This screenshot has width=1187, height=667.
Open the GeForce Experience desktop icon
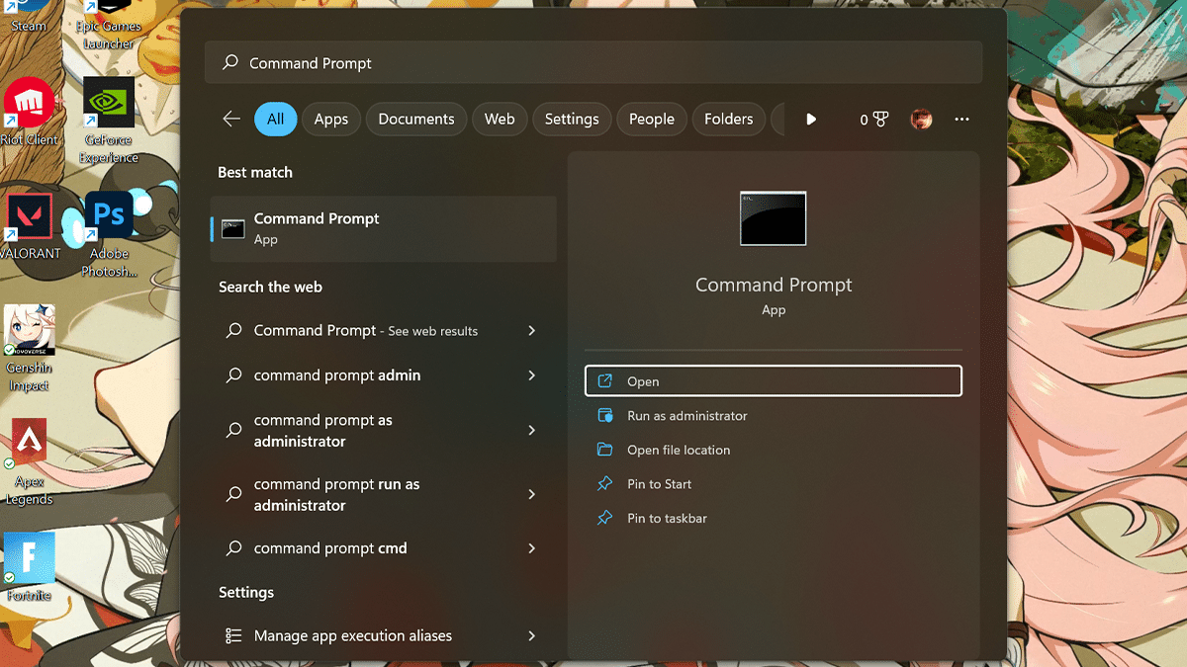pos(109,103)
